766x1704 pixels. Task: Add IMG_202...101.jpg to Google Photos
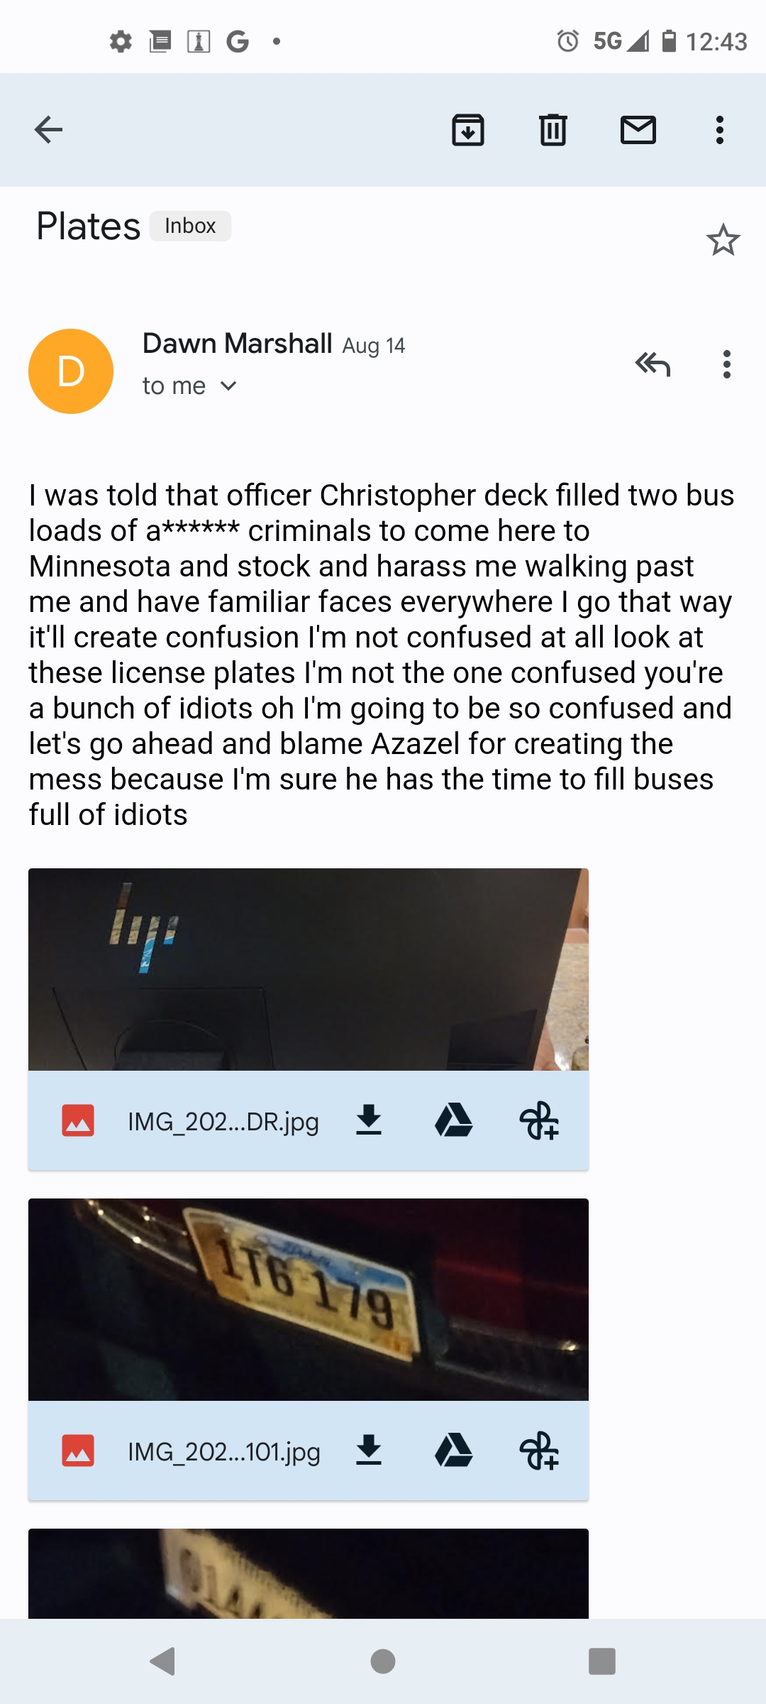coord(539,1451)
